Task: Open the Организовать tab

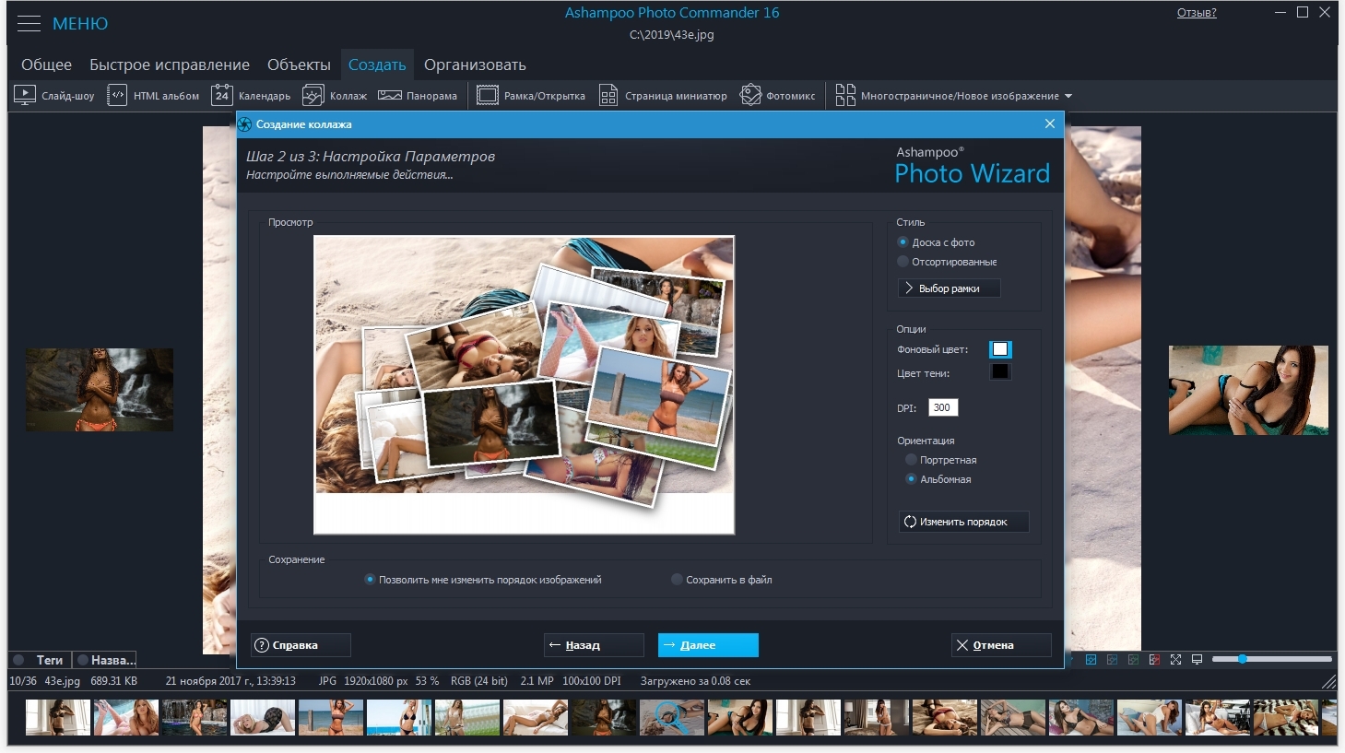Action: pos(475,65)
